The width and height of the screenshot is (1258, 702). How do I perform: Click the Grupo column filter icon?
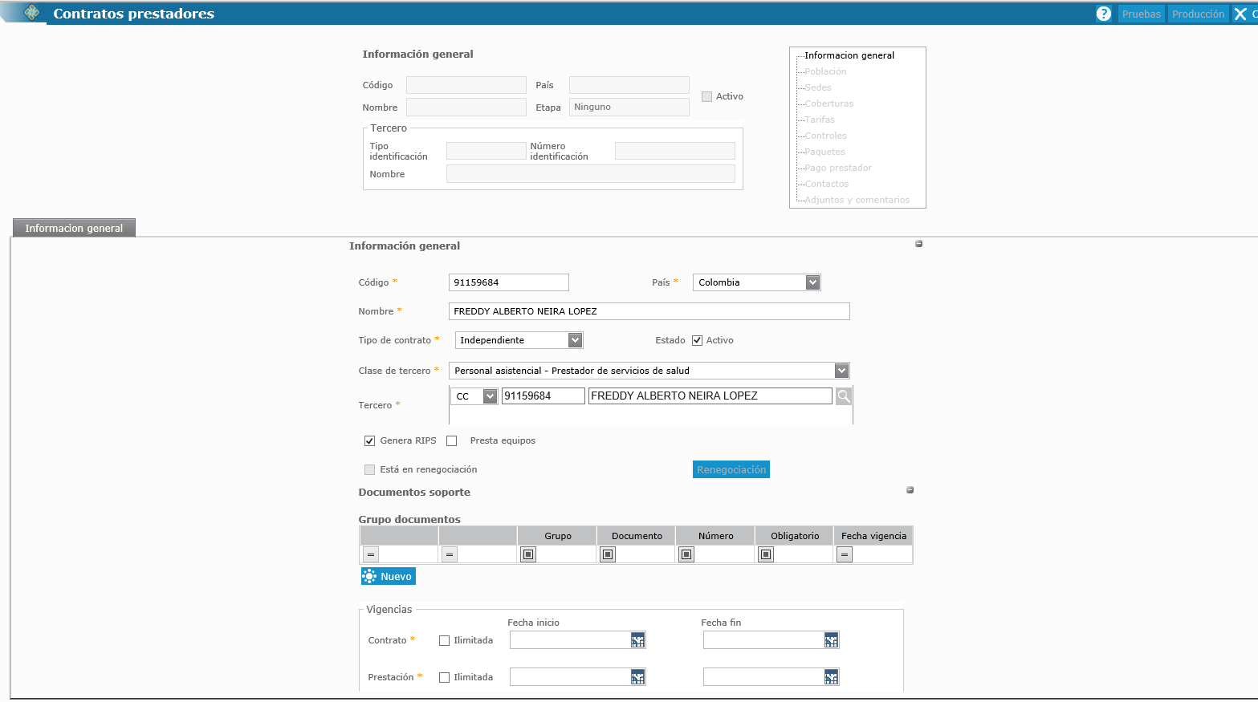pos(528,554)
